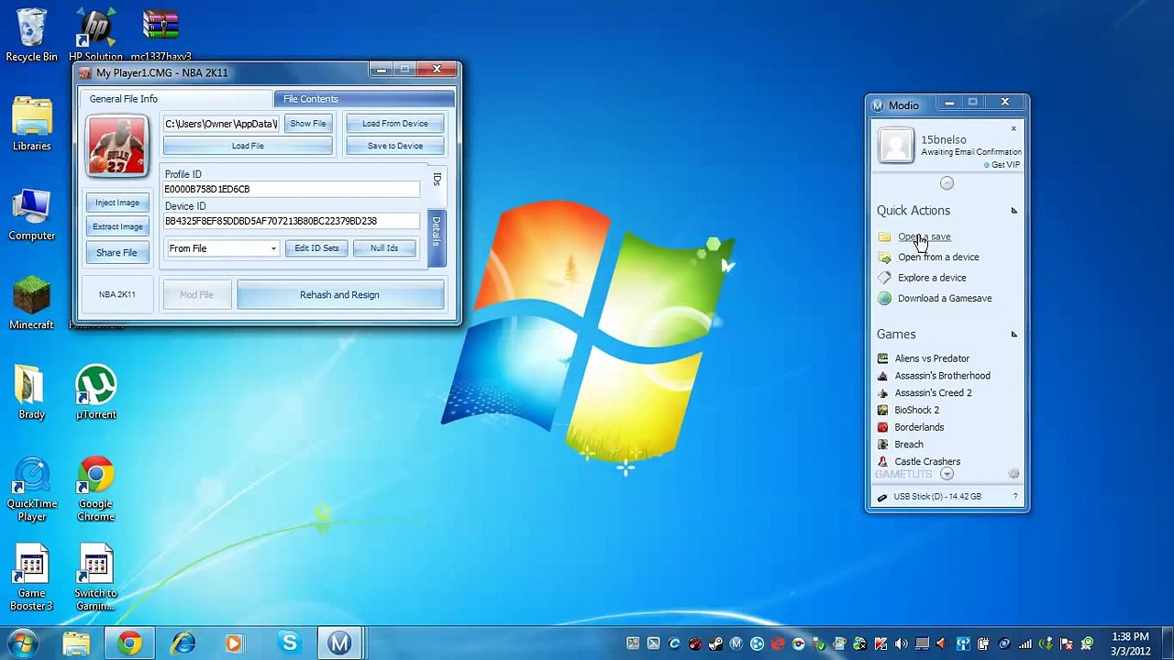
Task: Click the Load File button
Action: pyautogui.click(x=248, y=146)
